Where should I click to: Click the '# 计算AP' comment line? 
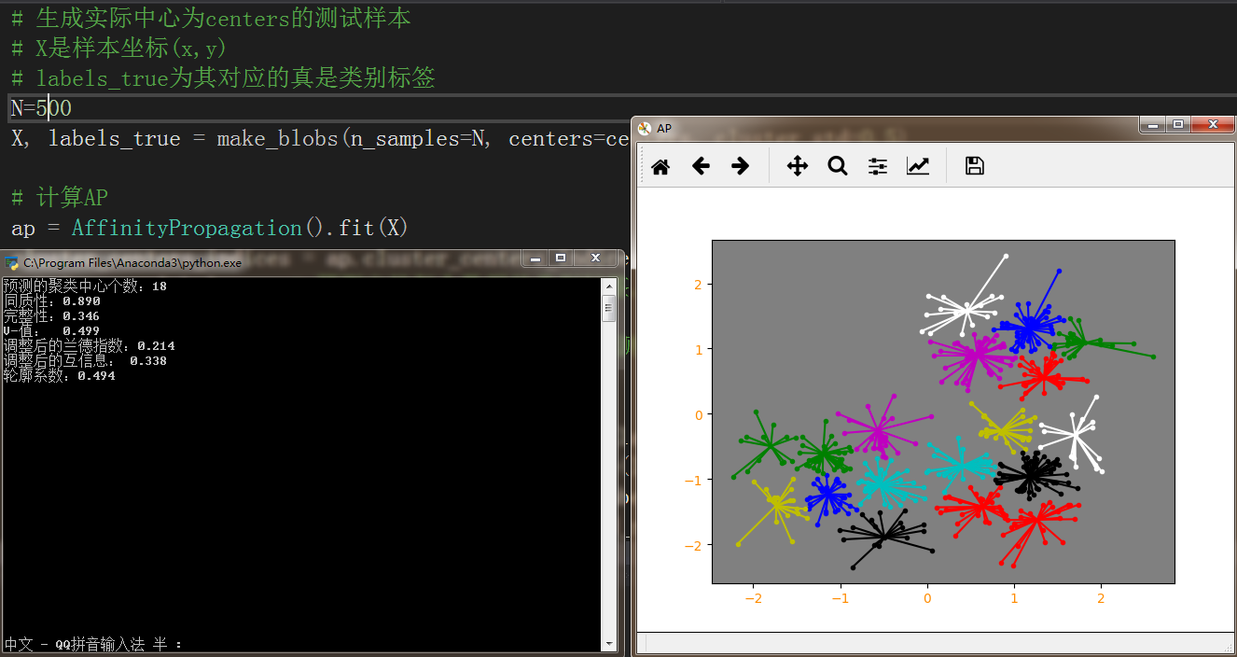60,198
